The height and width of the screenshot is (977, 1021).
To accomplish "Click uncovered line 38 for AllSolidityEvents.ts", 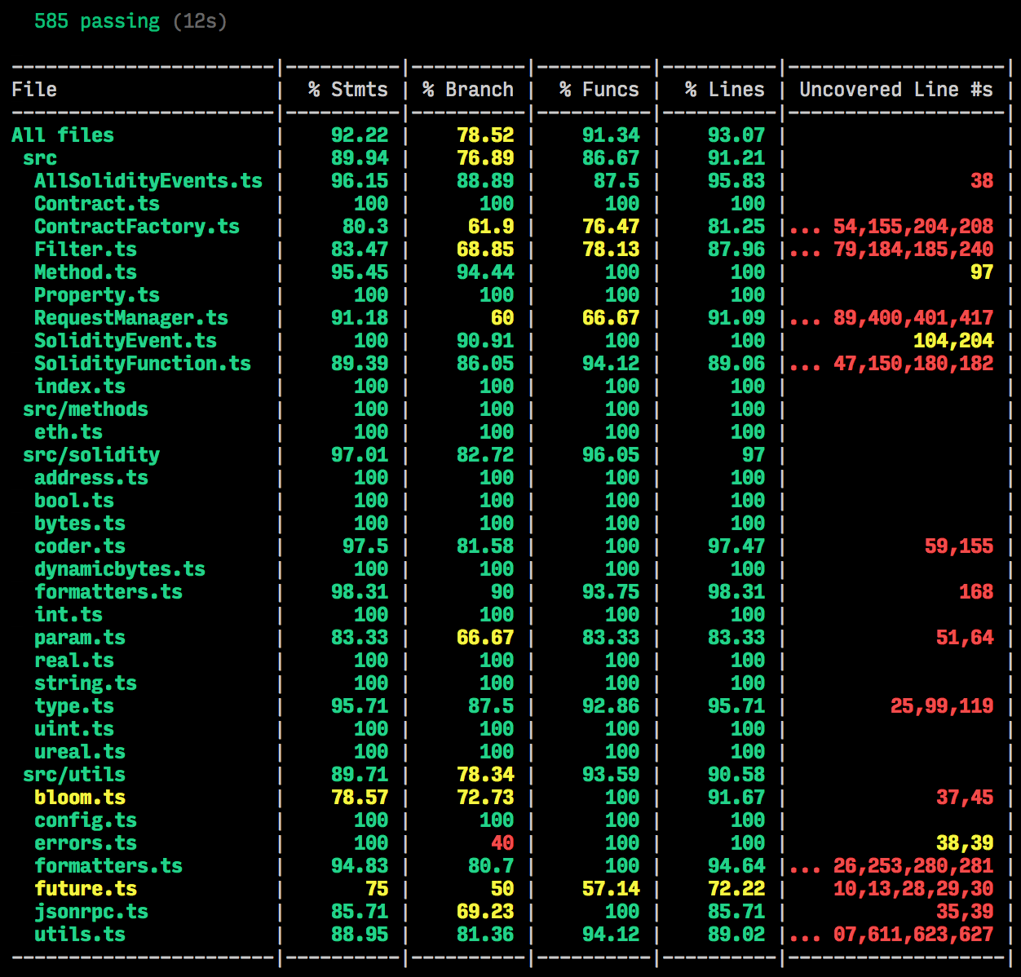I will click(982, 180).
